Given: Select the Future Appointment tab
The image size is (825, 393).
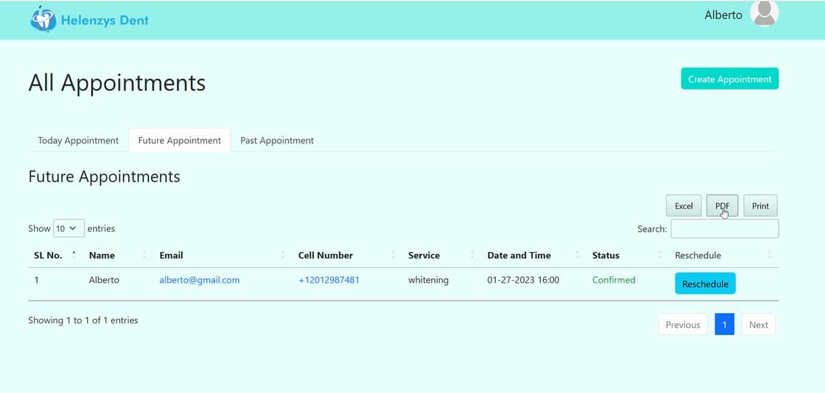Looking at the screenshot, I should pos(180,141).
